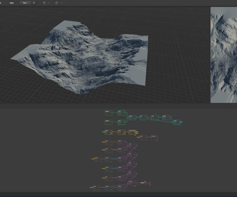The image size is (237, 197).
Task: Click the first teal node after the green merge
Action: coord(132,117)
